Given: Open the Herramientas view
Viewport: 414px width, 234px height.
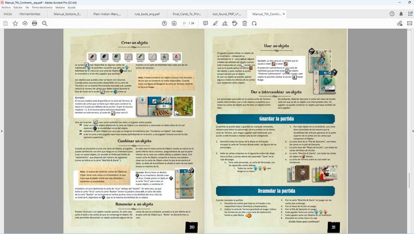Looking at the screenshot, I should (30, 14).
